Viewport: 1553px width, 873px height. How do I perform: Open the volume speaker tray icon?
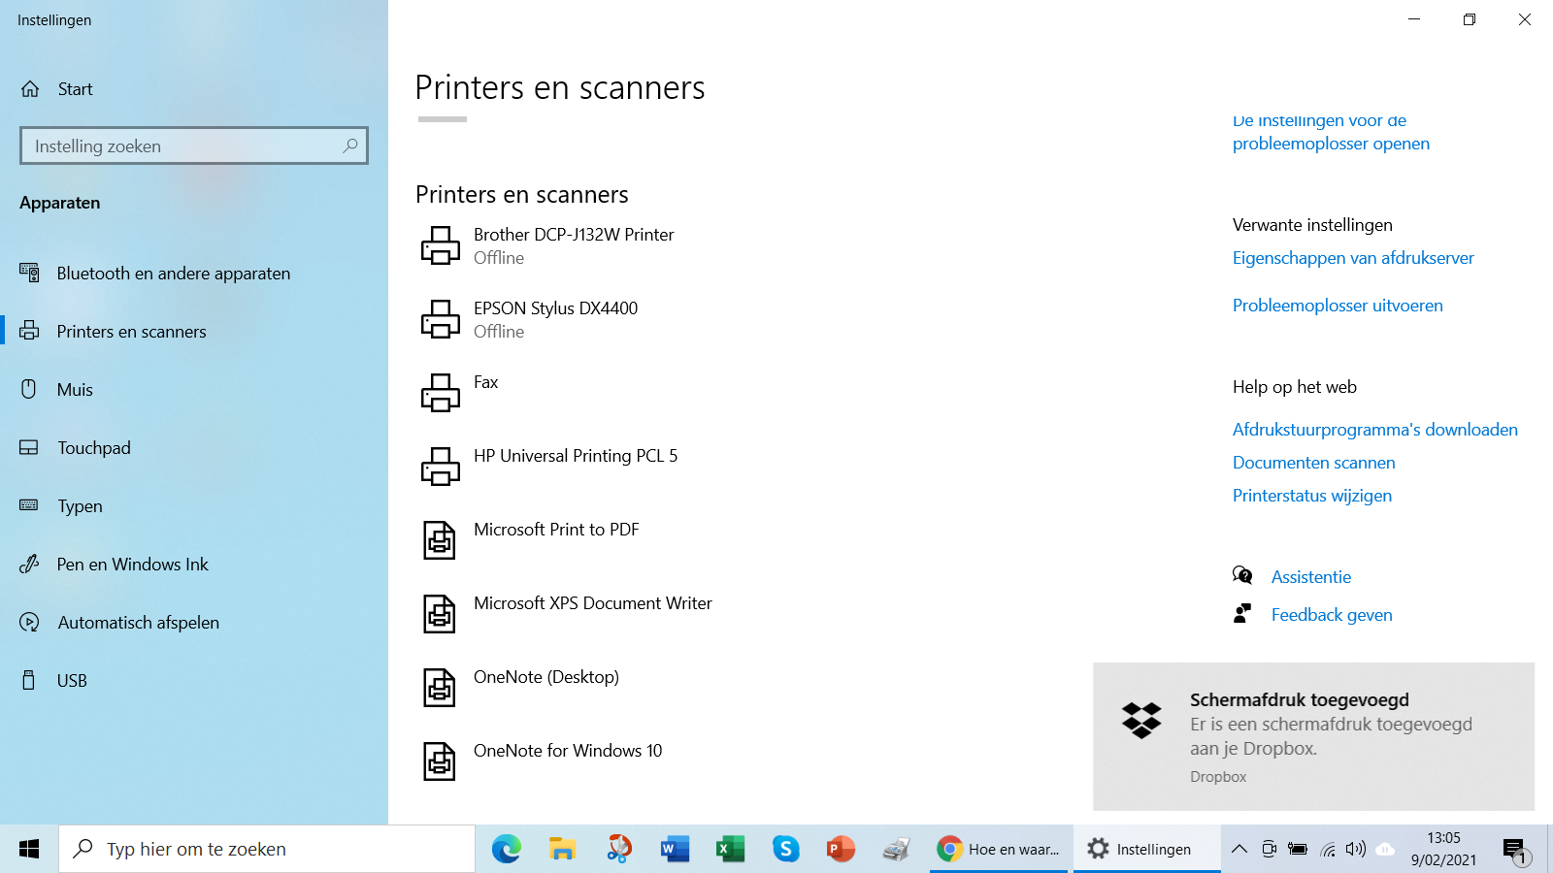tap(1356, 849)
